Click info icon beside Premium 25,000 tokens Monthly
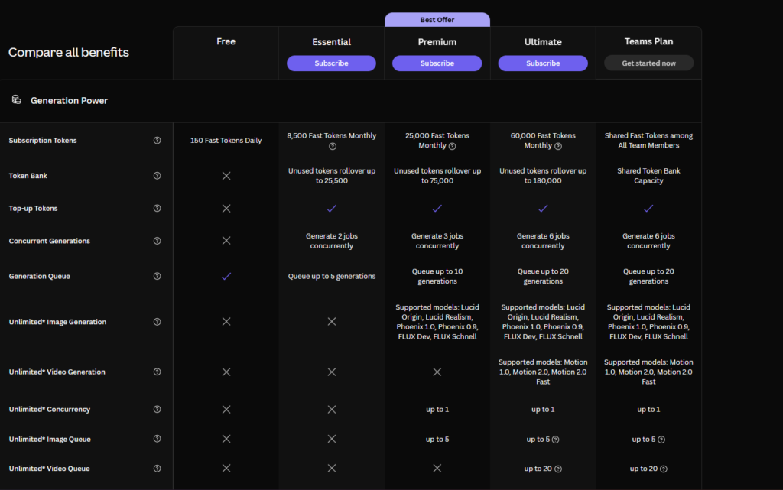 click(452, 146)
